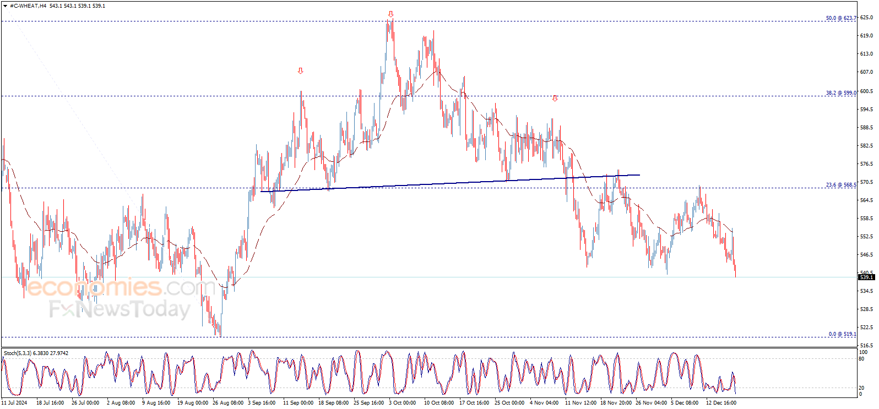Click the 5 Dec 08:00 time label
879x409 pixels.
coord(685,403)
